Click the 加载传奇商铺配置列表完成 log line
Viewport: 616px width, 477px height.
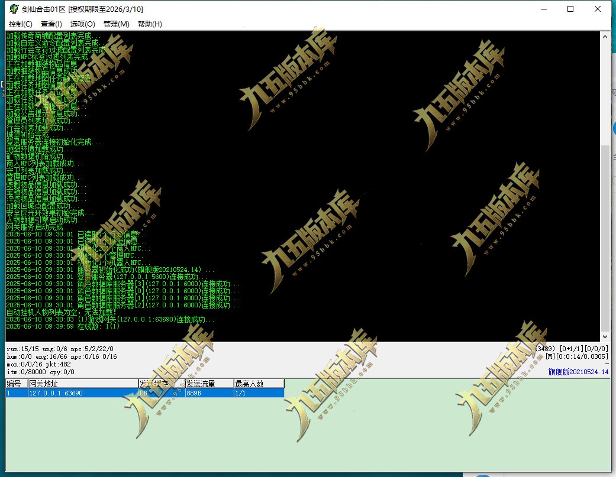pos(53,35)
